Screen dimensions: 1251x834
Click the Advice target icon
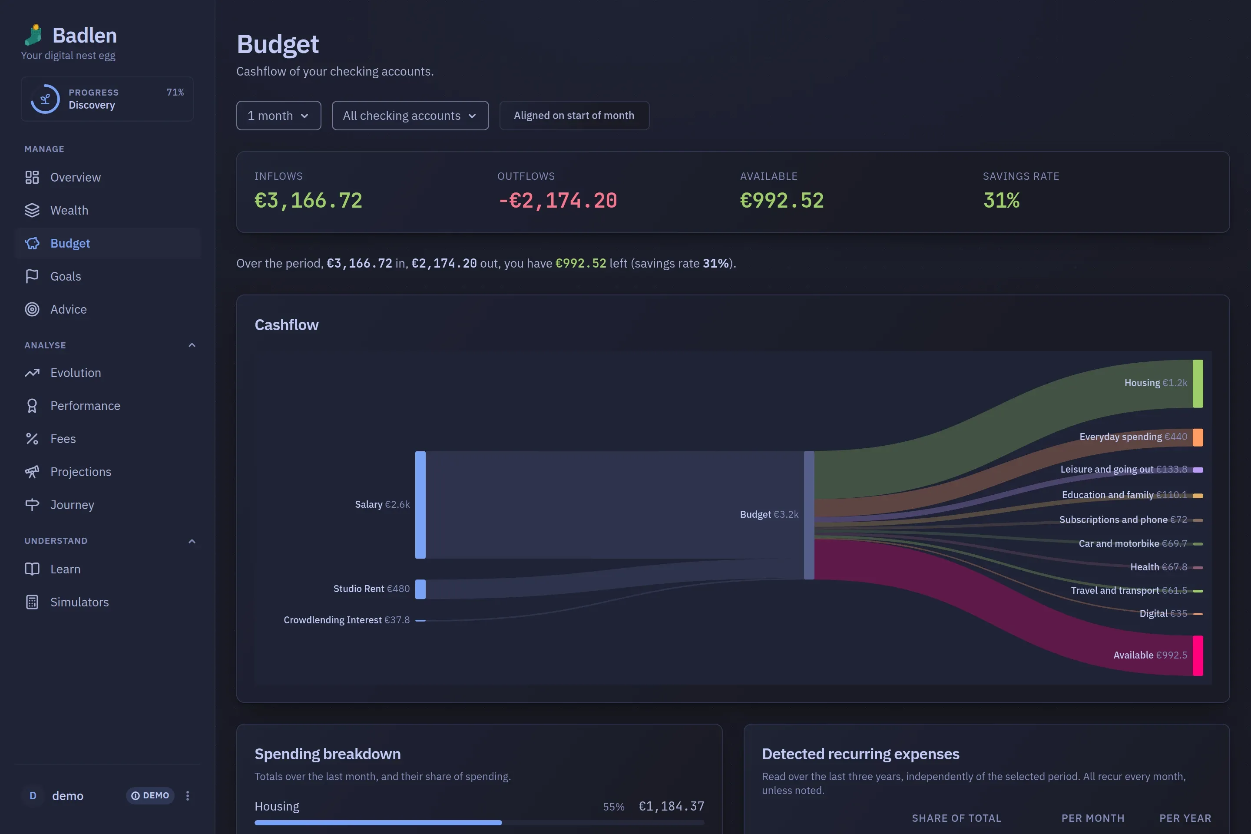(x=32, y=309)
